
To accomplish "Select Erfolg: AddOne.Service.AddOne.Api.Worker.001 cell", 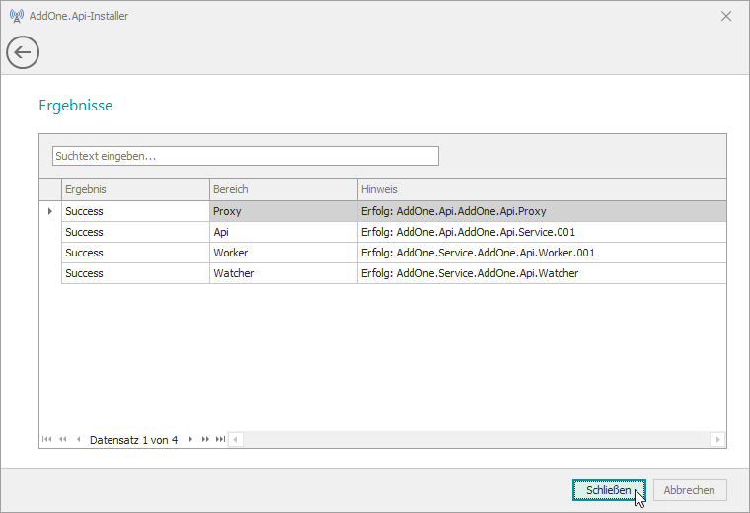I will tap(542, 253).
